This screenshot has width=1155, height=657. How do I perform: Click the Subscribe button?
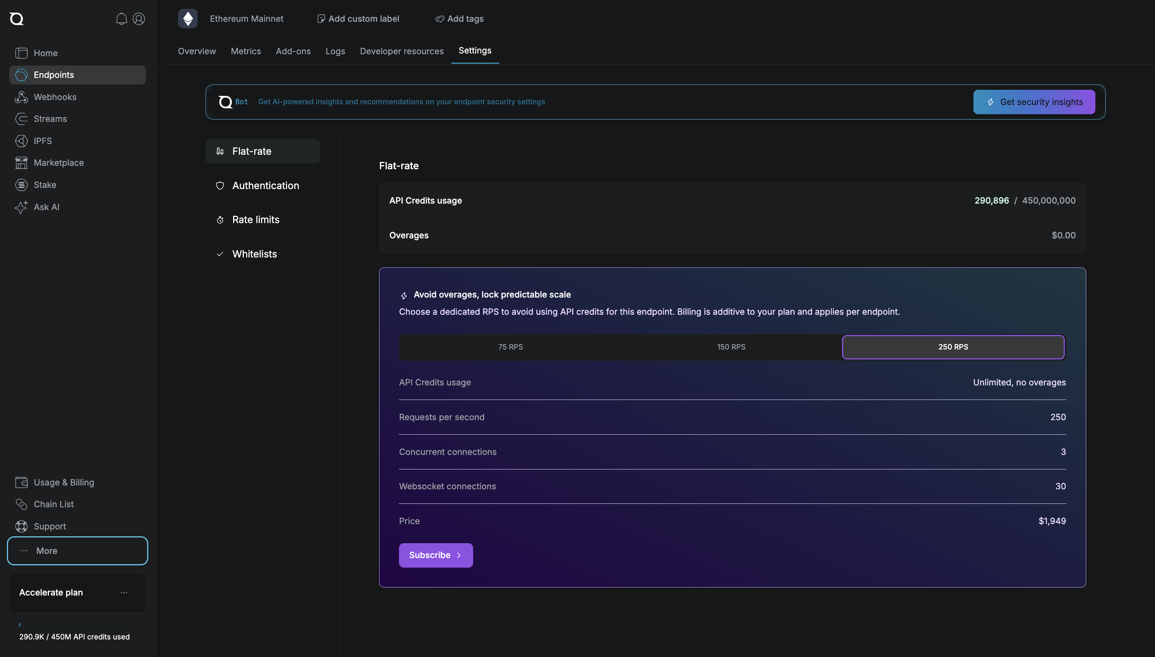(435, 555)
